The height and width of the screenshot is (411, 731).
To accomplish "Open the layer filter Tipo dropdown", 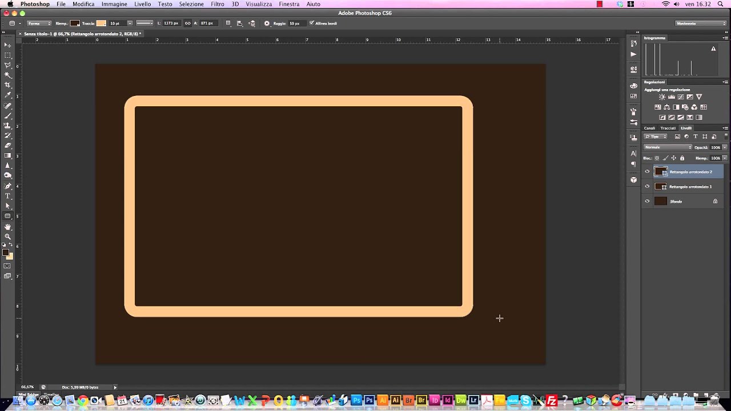I will click(656, 136).
